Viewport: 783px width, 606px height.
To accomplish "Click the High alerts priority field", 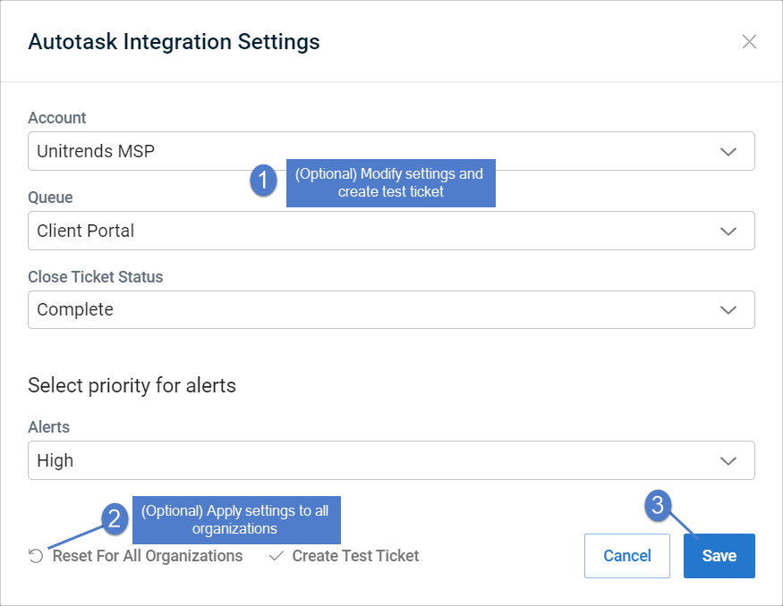I will [x=391, y=460].
